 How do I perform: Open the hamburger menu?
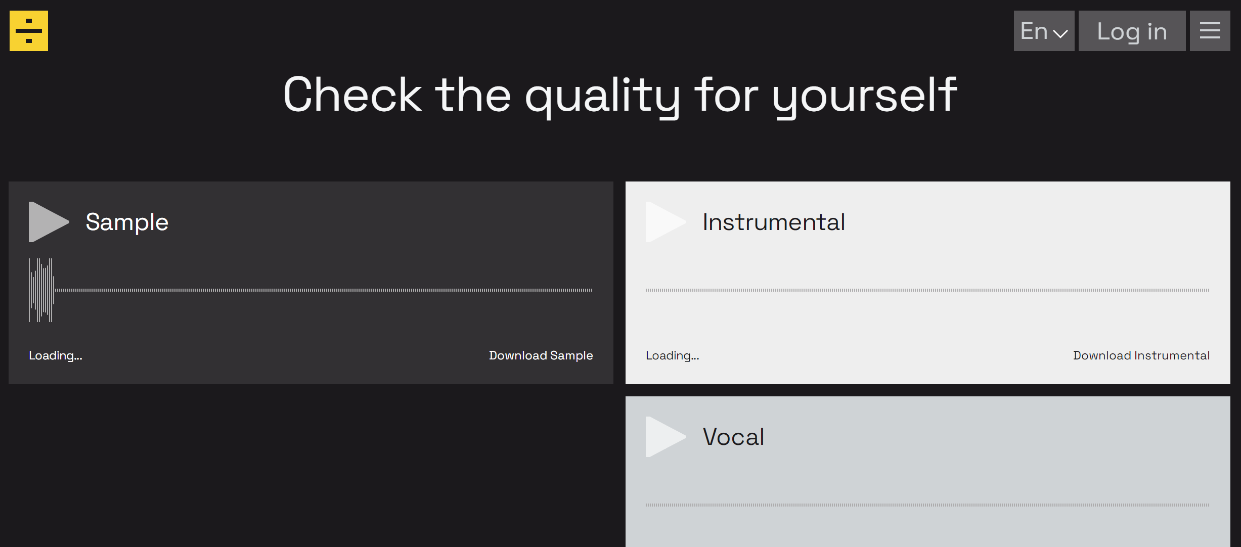coord(1210,31)
